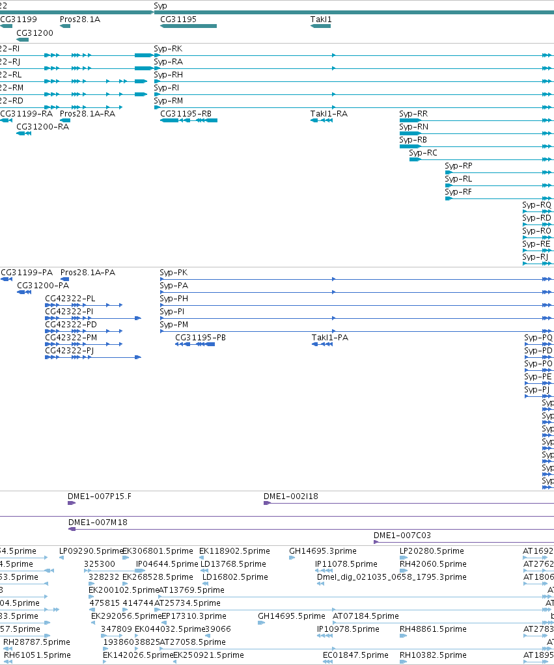Viewport: 554px width, 665px height.
Task: Select EST RH42060.5prime
Action: coord(433,564)
